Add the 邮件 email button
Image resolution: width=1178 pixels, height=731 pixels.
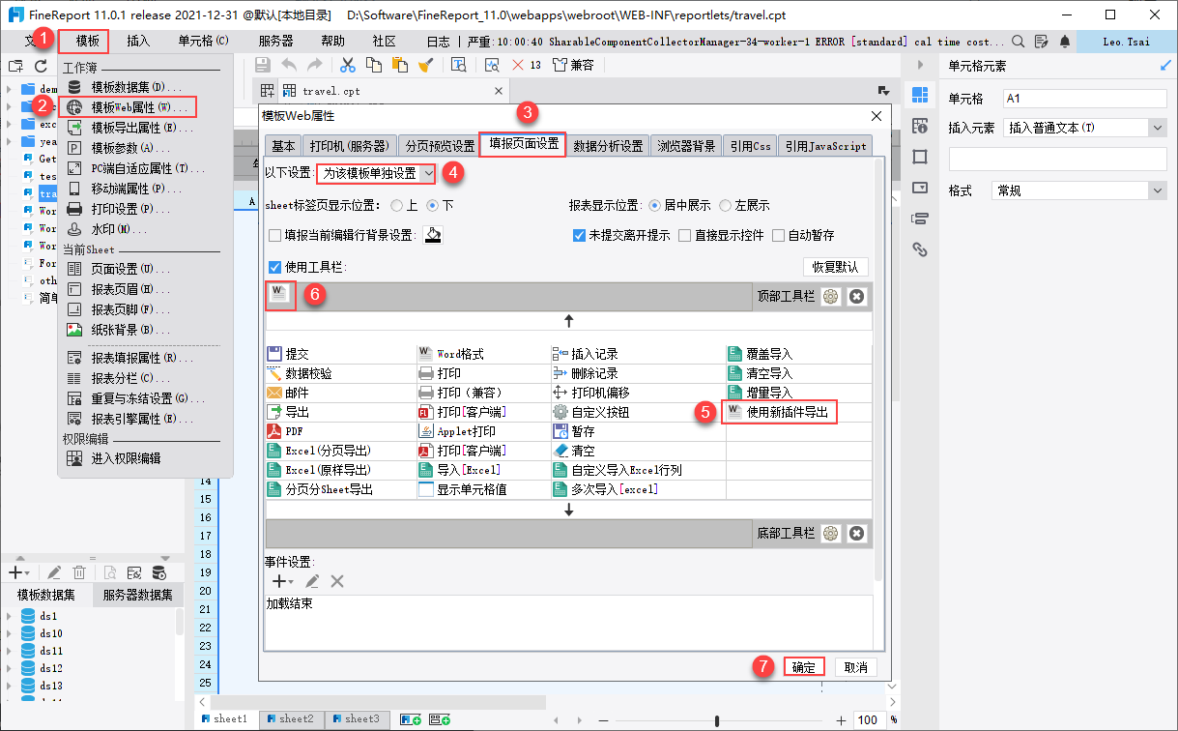[x=288, y=393]
